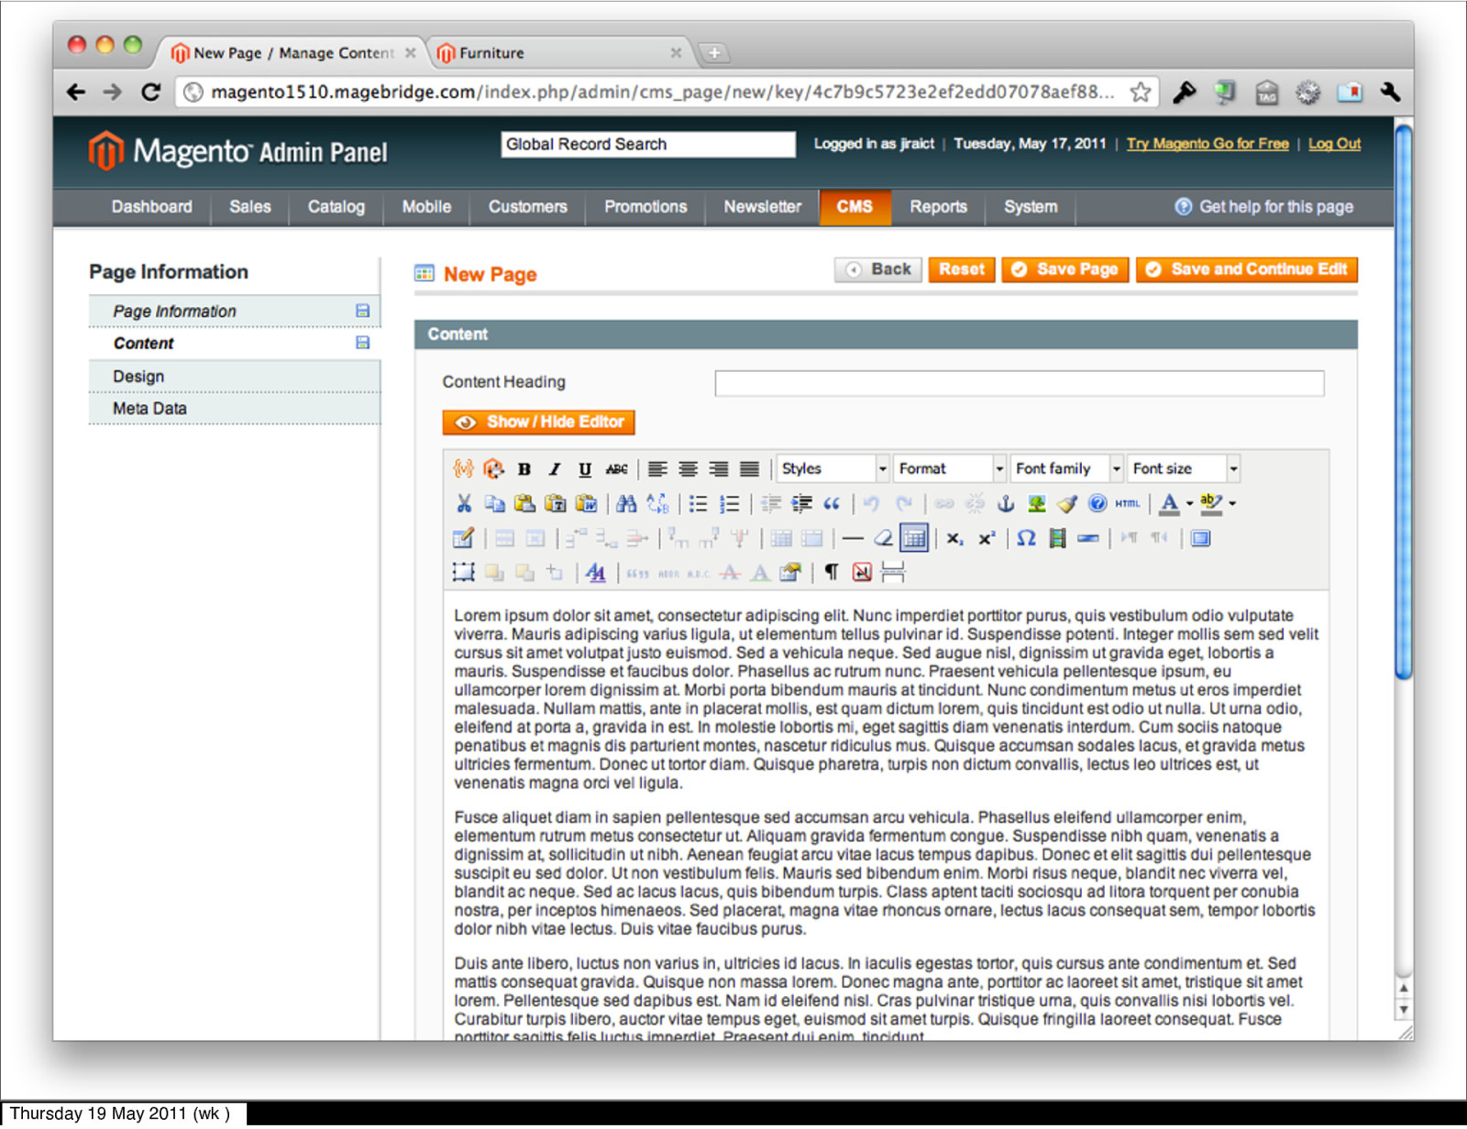Click the Paste icon
This screenshot has height=1129, width=1467.
tap(524, 503)
